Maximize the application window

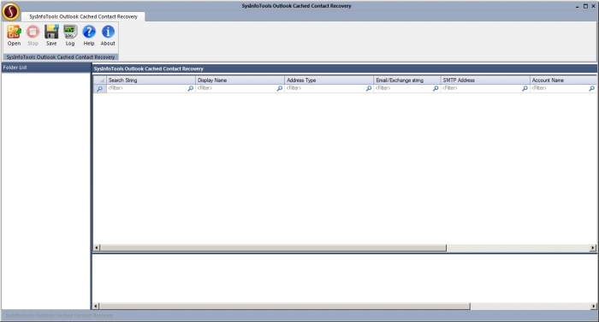(x=585, y=6)
